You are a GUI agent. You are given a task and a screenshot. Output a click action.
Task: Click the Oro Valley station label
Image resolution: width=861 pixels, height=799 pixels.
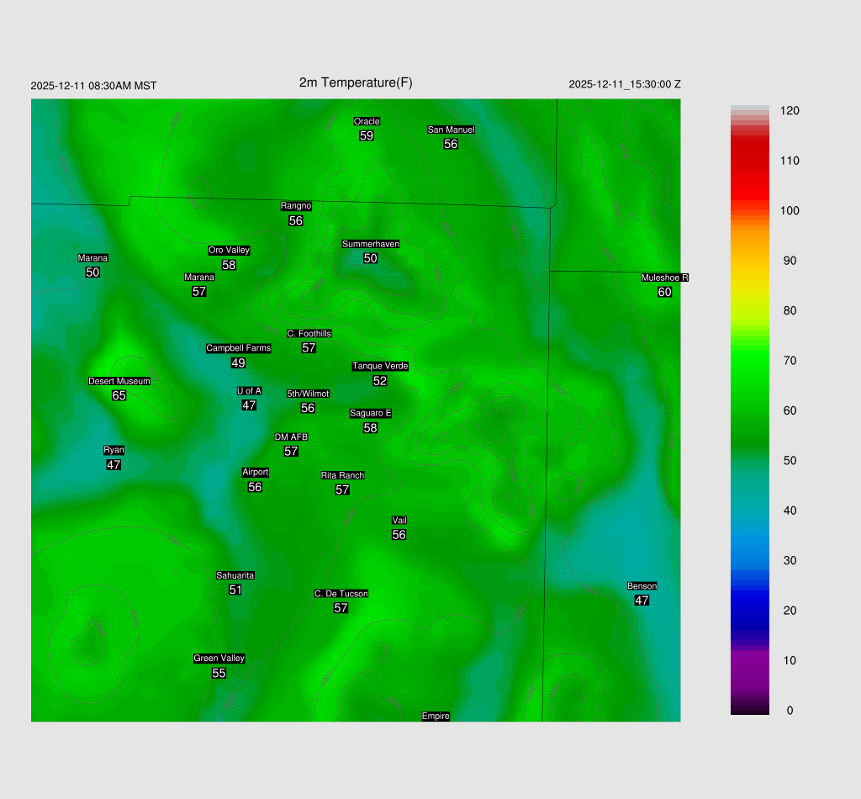click(229, 250)
